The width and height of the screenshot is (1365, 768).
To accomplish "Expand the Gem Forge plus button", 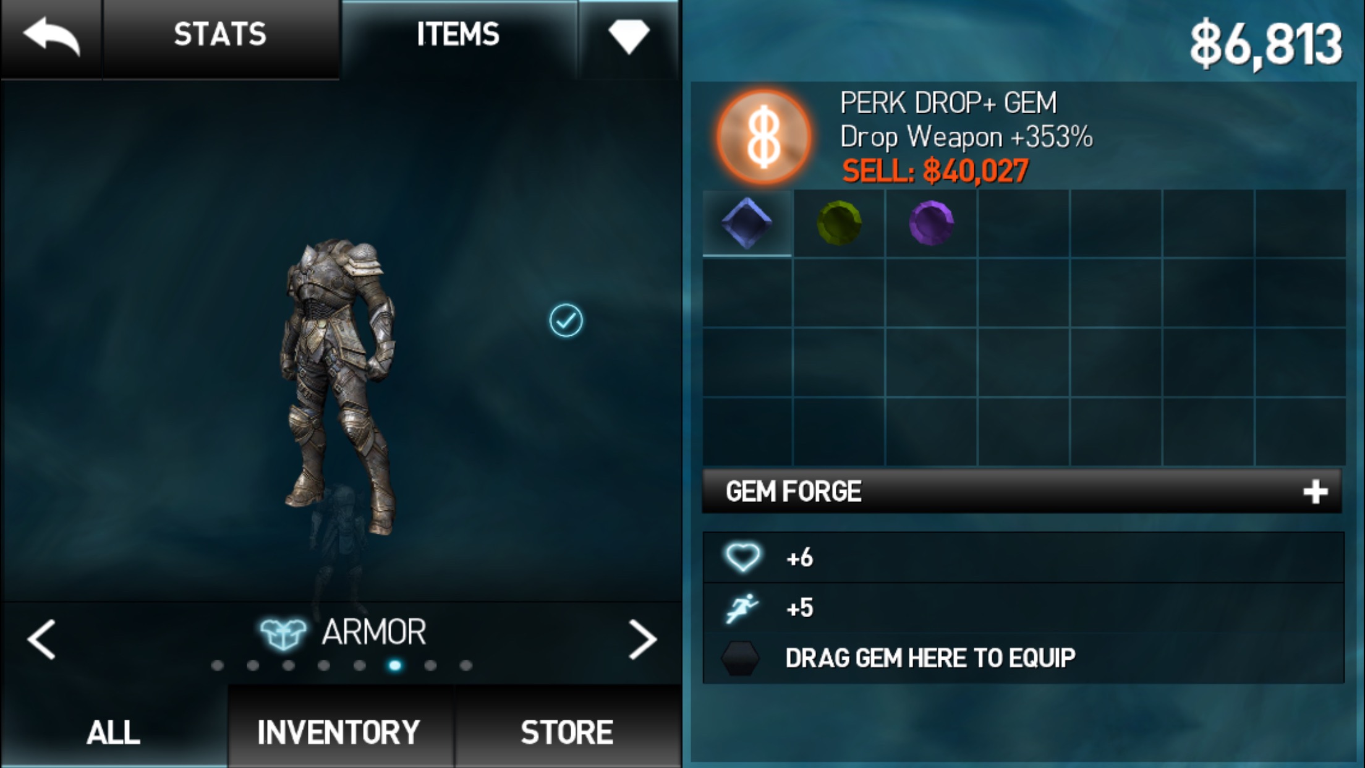I will pos(1315,492).
